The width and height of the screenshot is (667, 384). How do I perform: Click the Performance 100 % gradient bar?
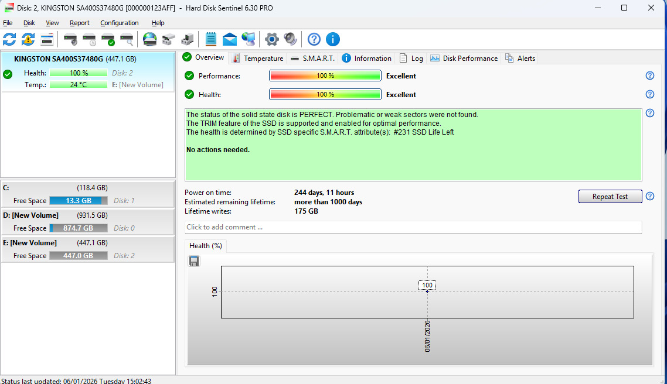[325, 76]
